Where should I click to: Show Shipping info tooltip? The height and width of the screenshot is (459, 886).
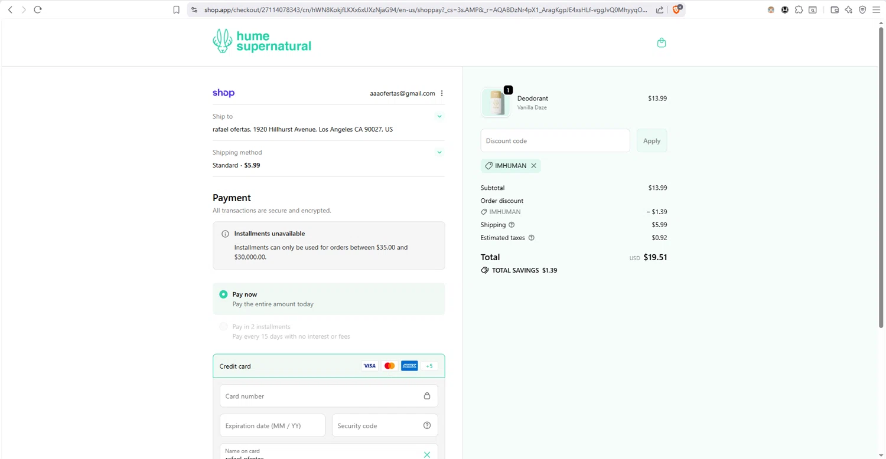coord(512,225)
